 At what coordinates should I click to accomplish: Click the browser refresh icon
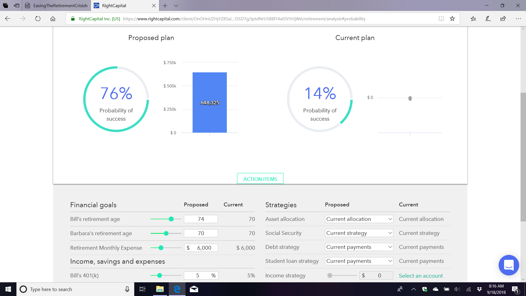38,19
